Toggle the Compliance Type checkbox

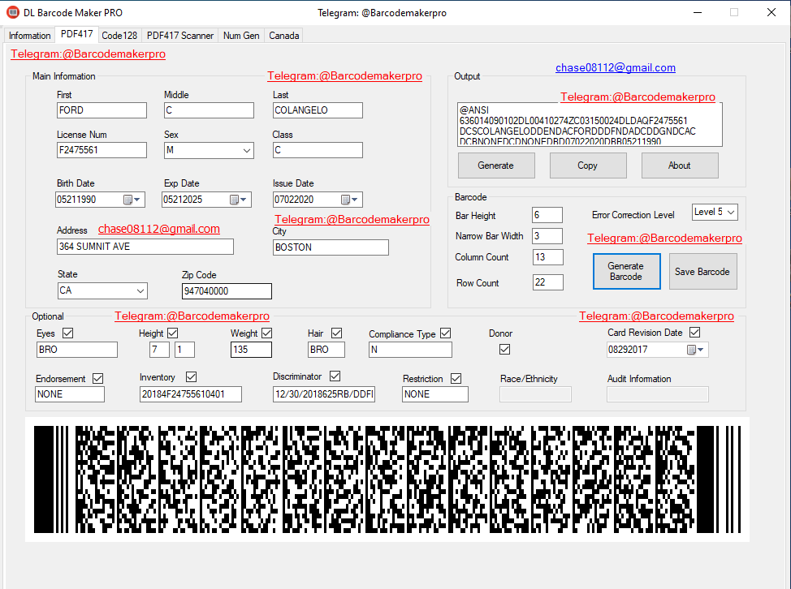(x=445, y=333)
